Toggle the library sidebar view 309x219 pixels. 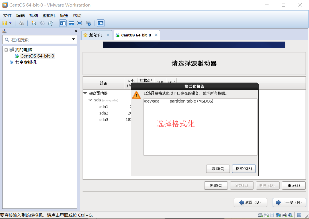pos(63,23)
